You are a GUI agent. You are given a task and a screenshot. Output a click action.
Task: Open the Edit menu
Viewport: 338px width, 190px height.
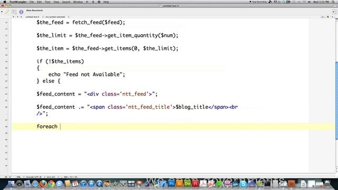point(39,2)
